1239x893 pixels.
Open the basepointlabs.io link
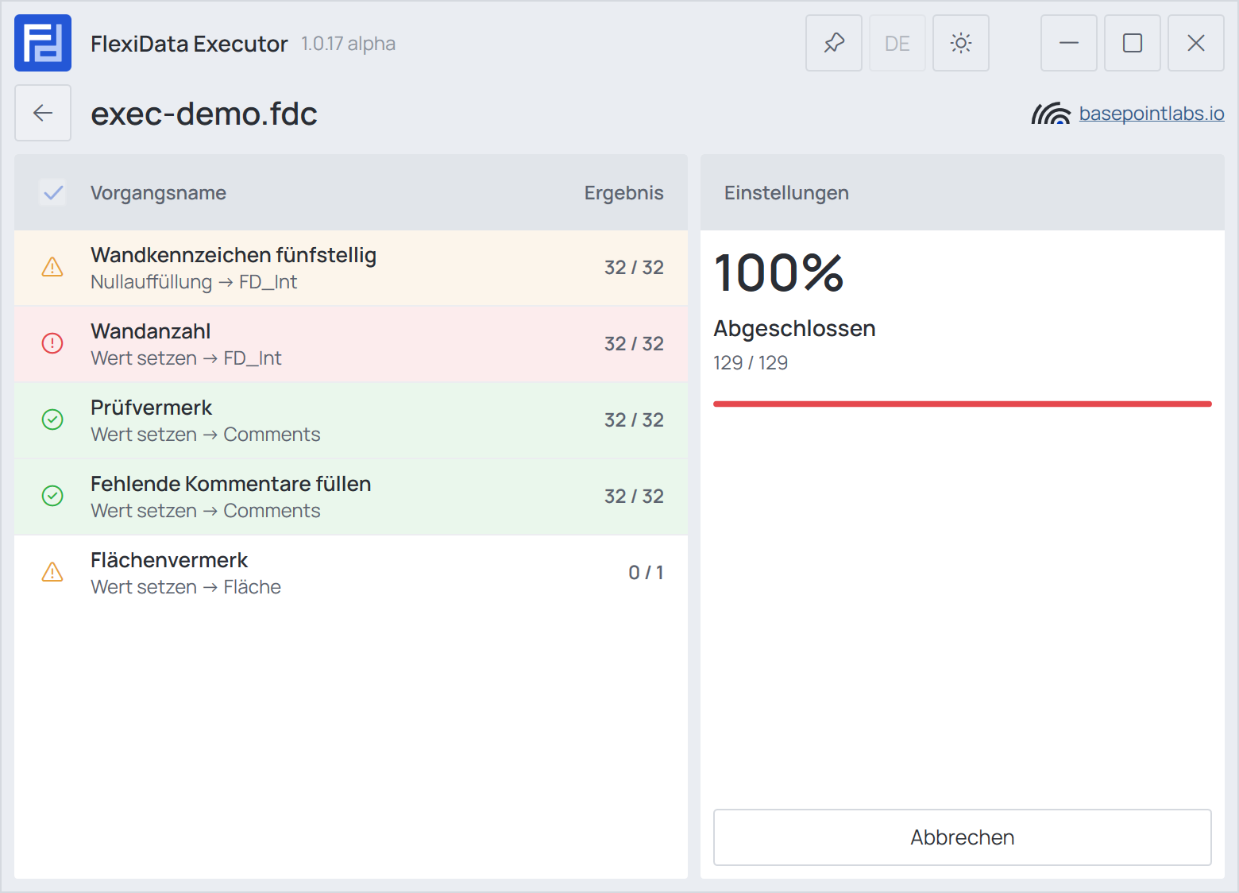(x=1152, y=114)
